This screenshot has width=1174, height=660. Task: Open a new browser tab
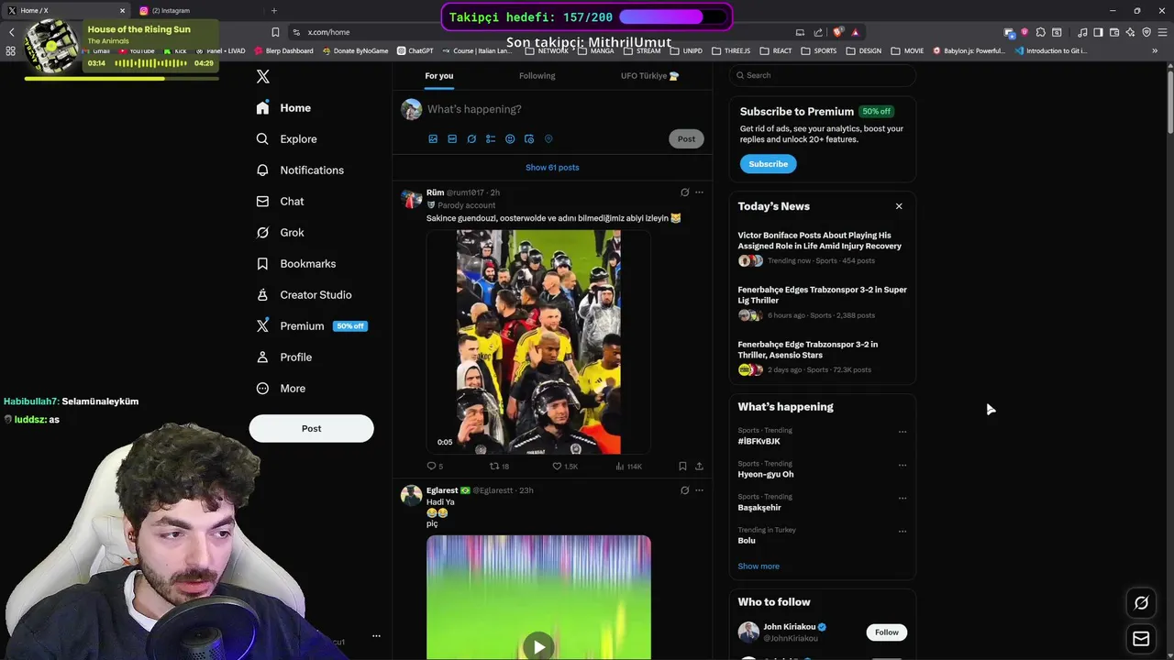[x=273, y=10]
